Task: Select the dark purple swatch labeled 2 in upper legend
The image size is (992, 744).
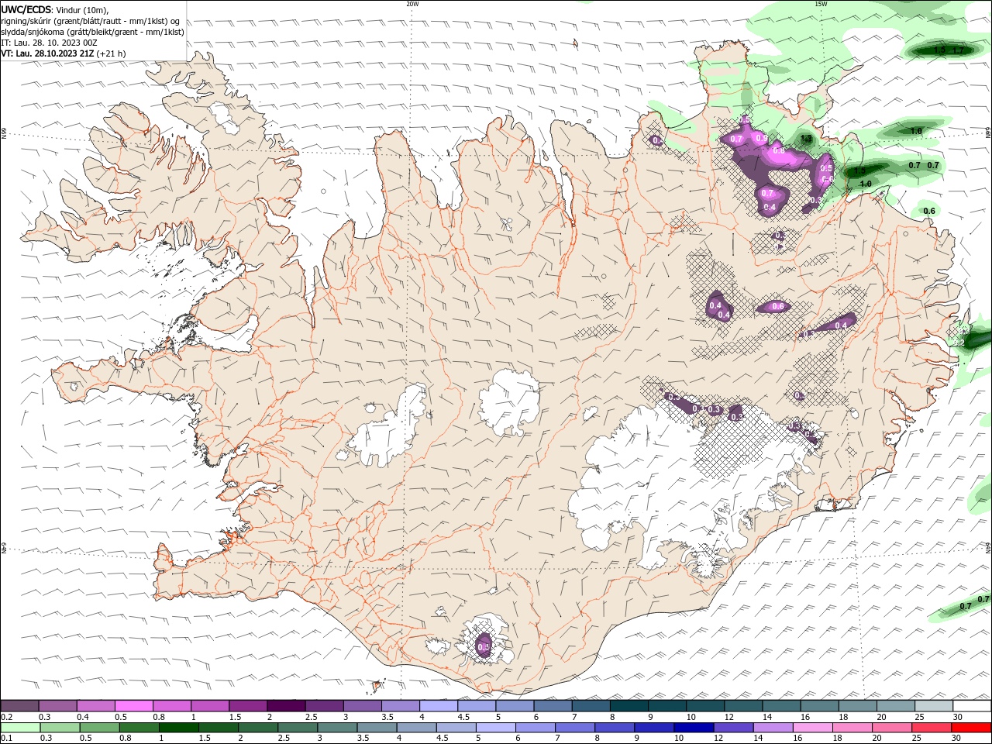Action: (285, 706)
